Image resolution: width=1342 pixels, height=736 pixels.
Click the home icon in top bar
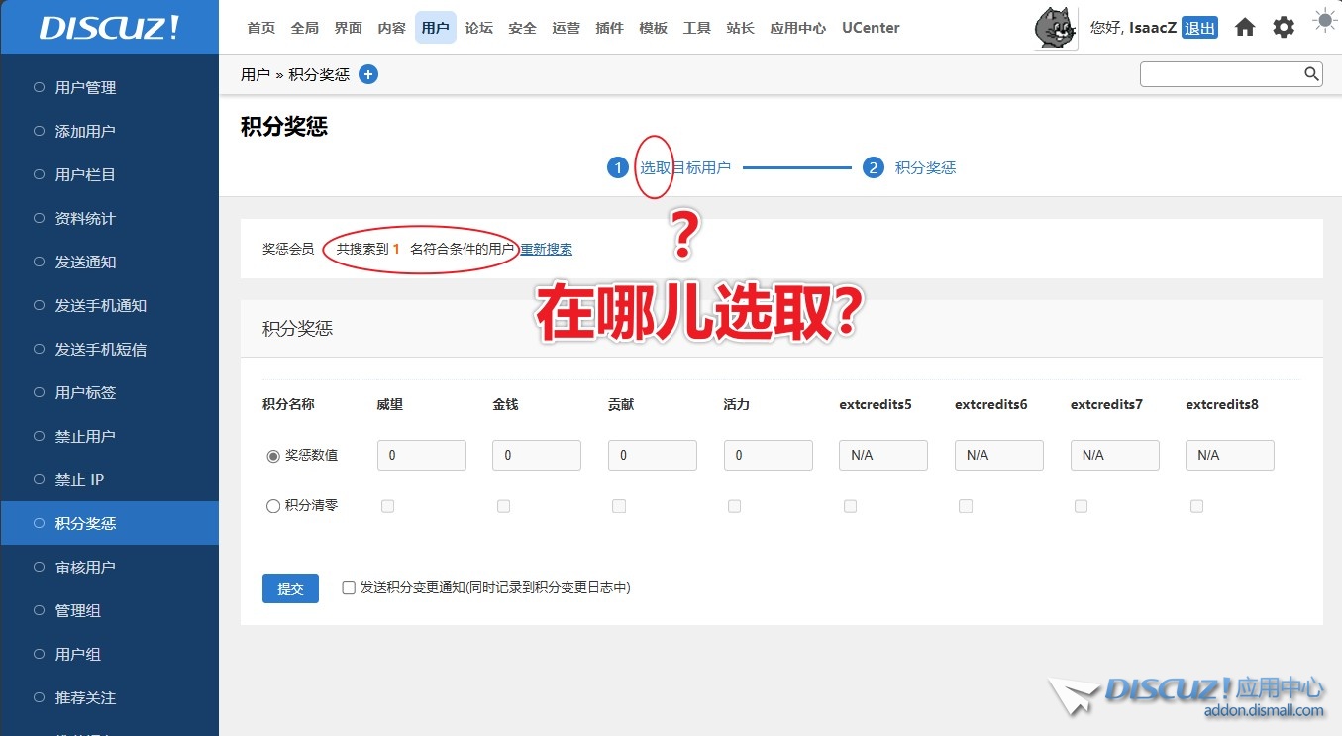click(1245, 28)
